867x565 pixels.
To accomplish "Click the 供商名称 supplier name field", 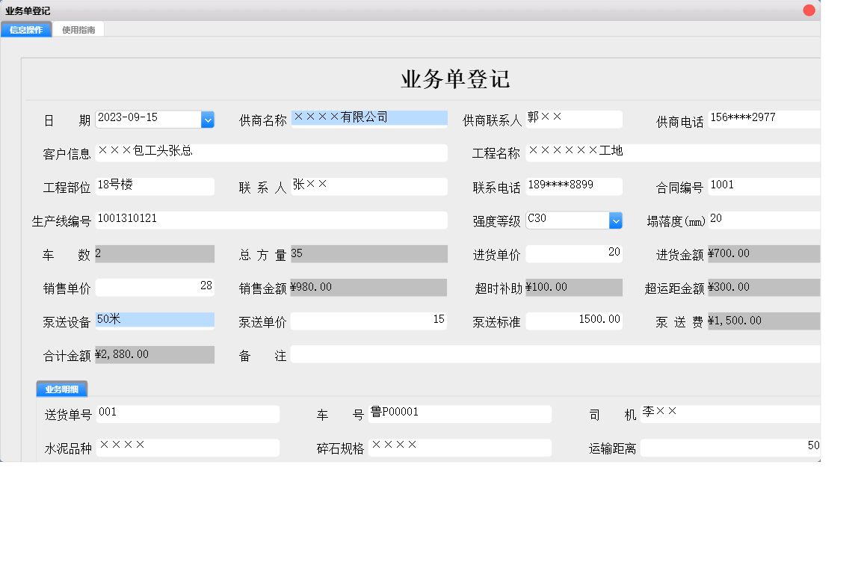I will click(x=369, y=117).
